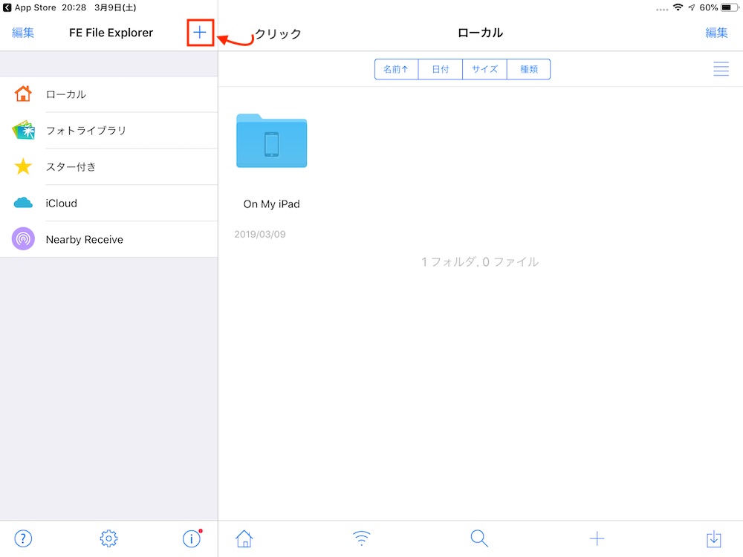Tap the Wi-Fi status icon
This screenshot has width=743, height=557.
[678, 7]
